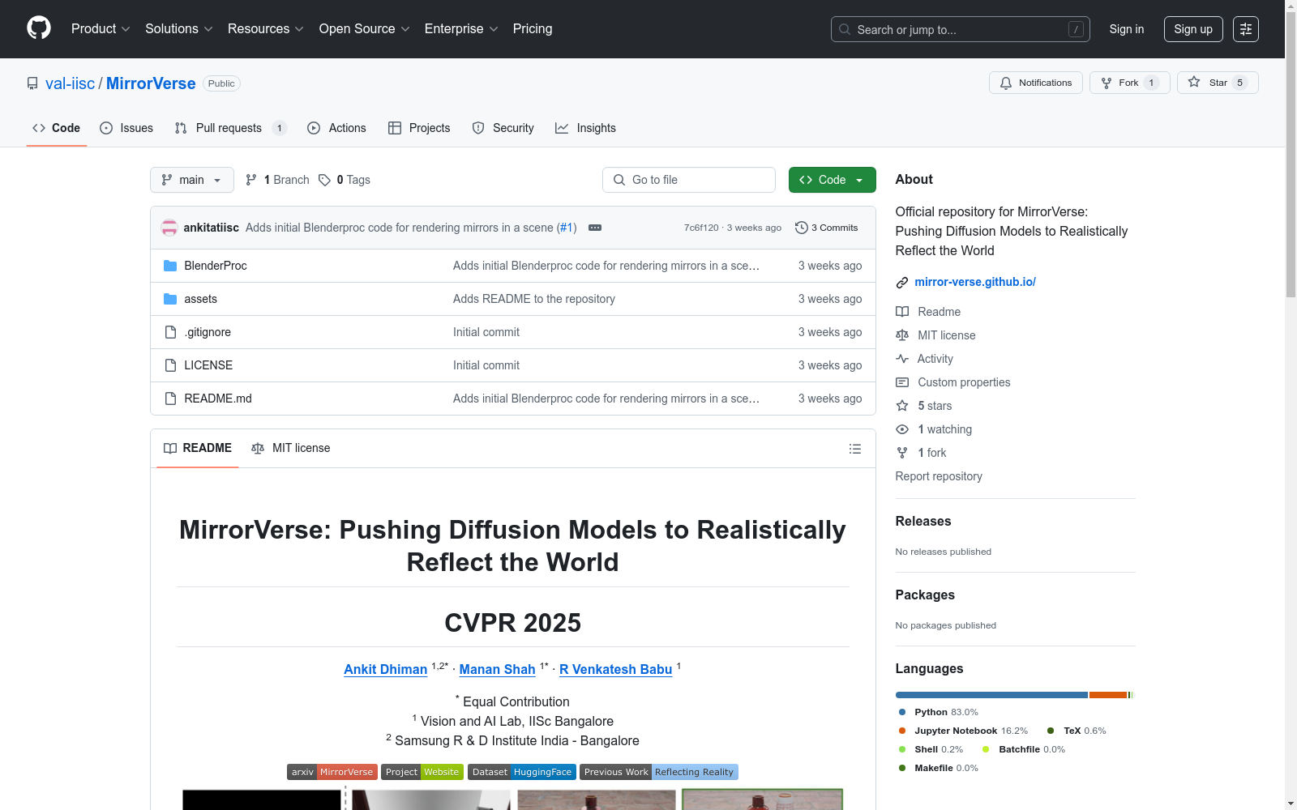This screenshot has width=1297, height=810.
Task: Click the Go to file search field
Action: 689,180
